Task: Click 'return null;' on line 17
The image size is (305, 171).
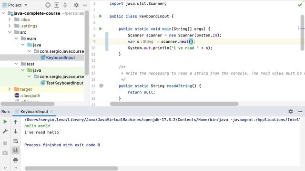Action: (141, 92)
